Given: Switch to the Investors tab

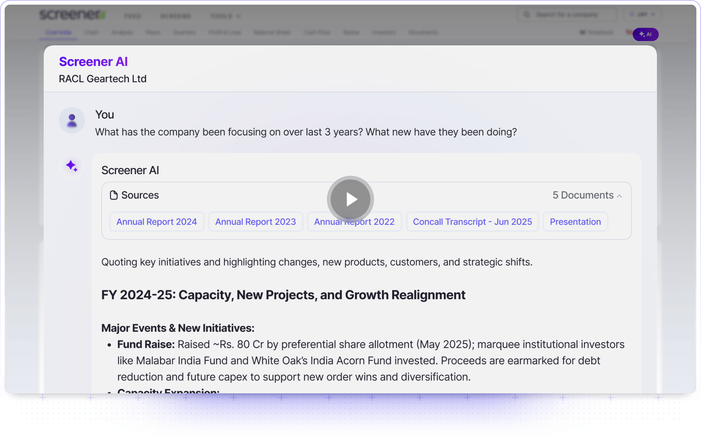Looking at the screenshot, I should (384, 32).
